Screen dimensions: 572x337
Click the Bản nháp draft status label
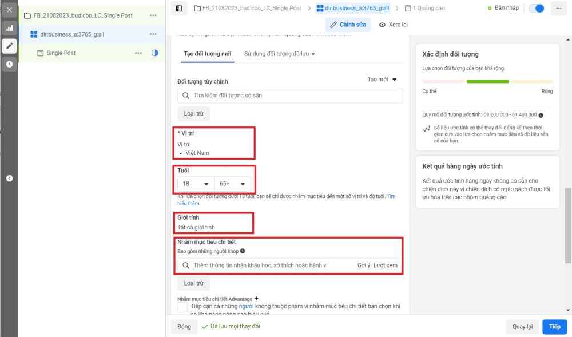click(507, 8)
